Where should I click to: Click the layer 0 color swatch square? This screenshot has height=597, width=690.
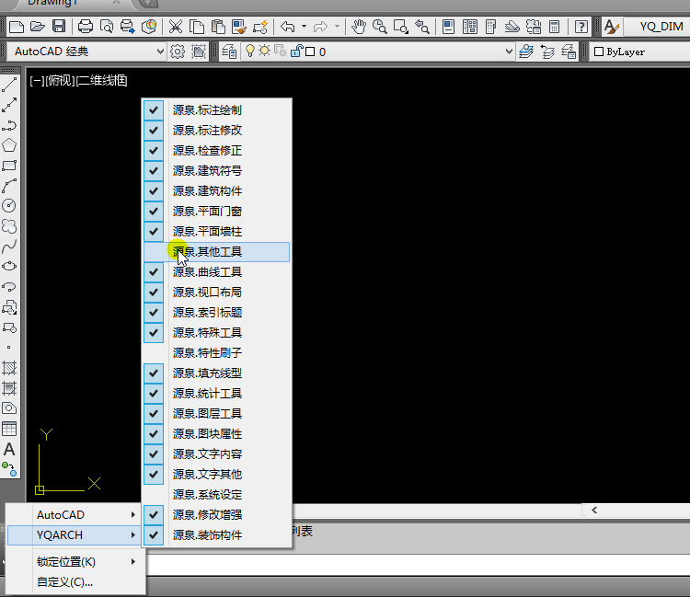[x=310, y=52]
